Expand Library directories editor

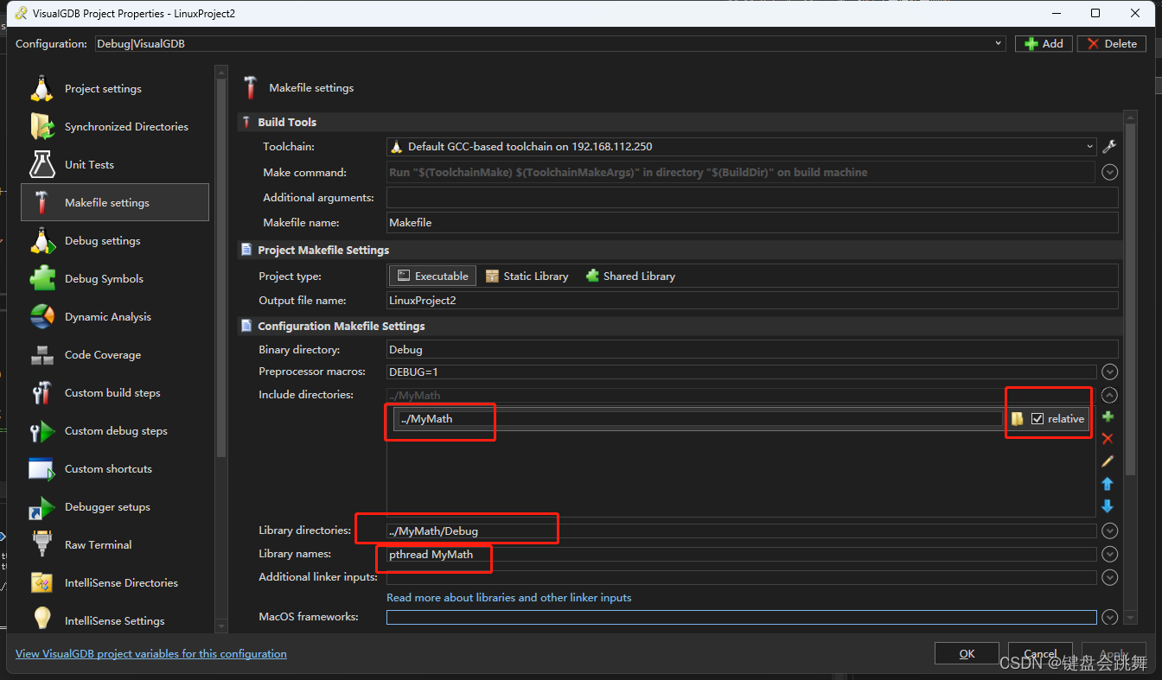[x=1110, y=531]
